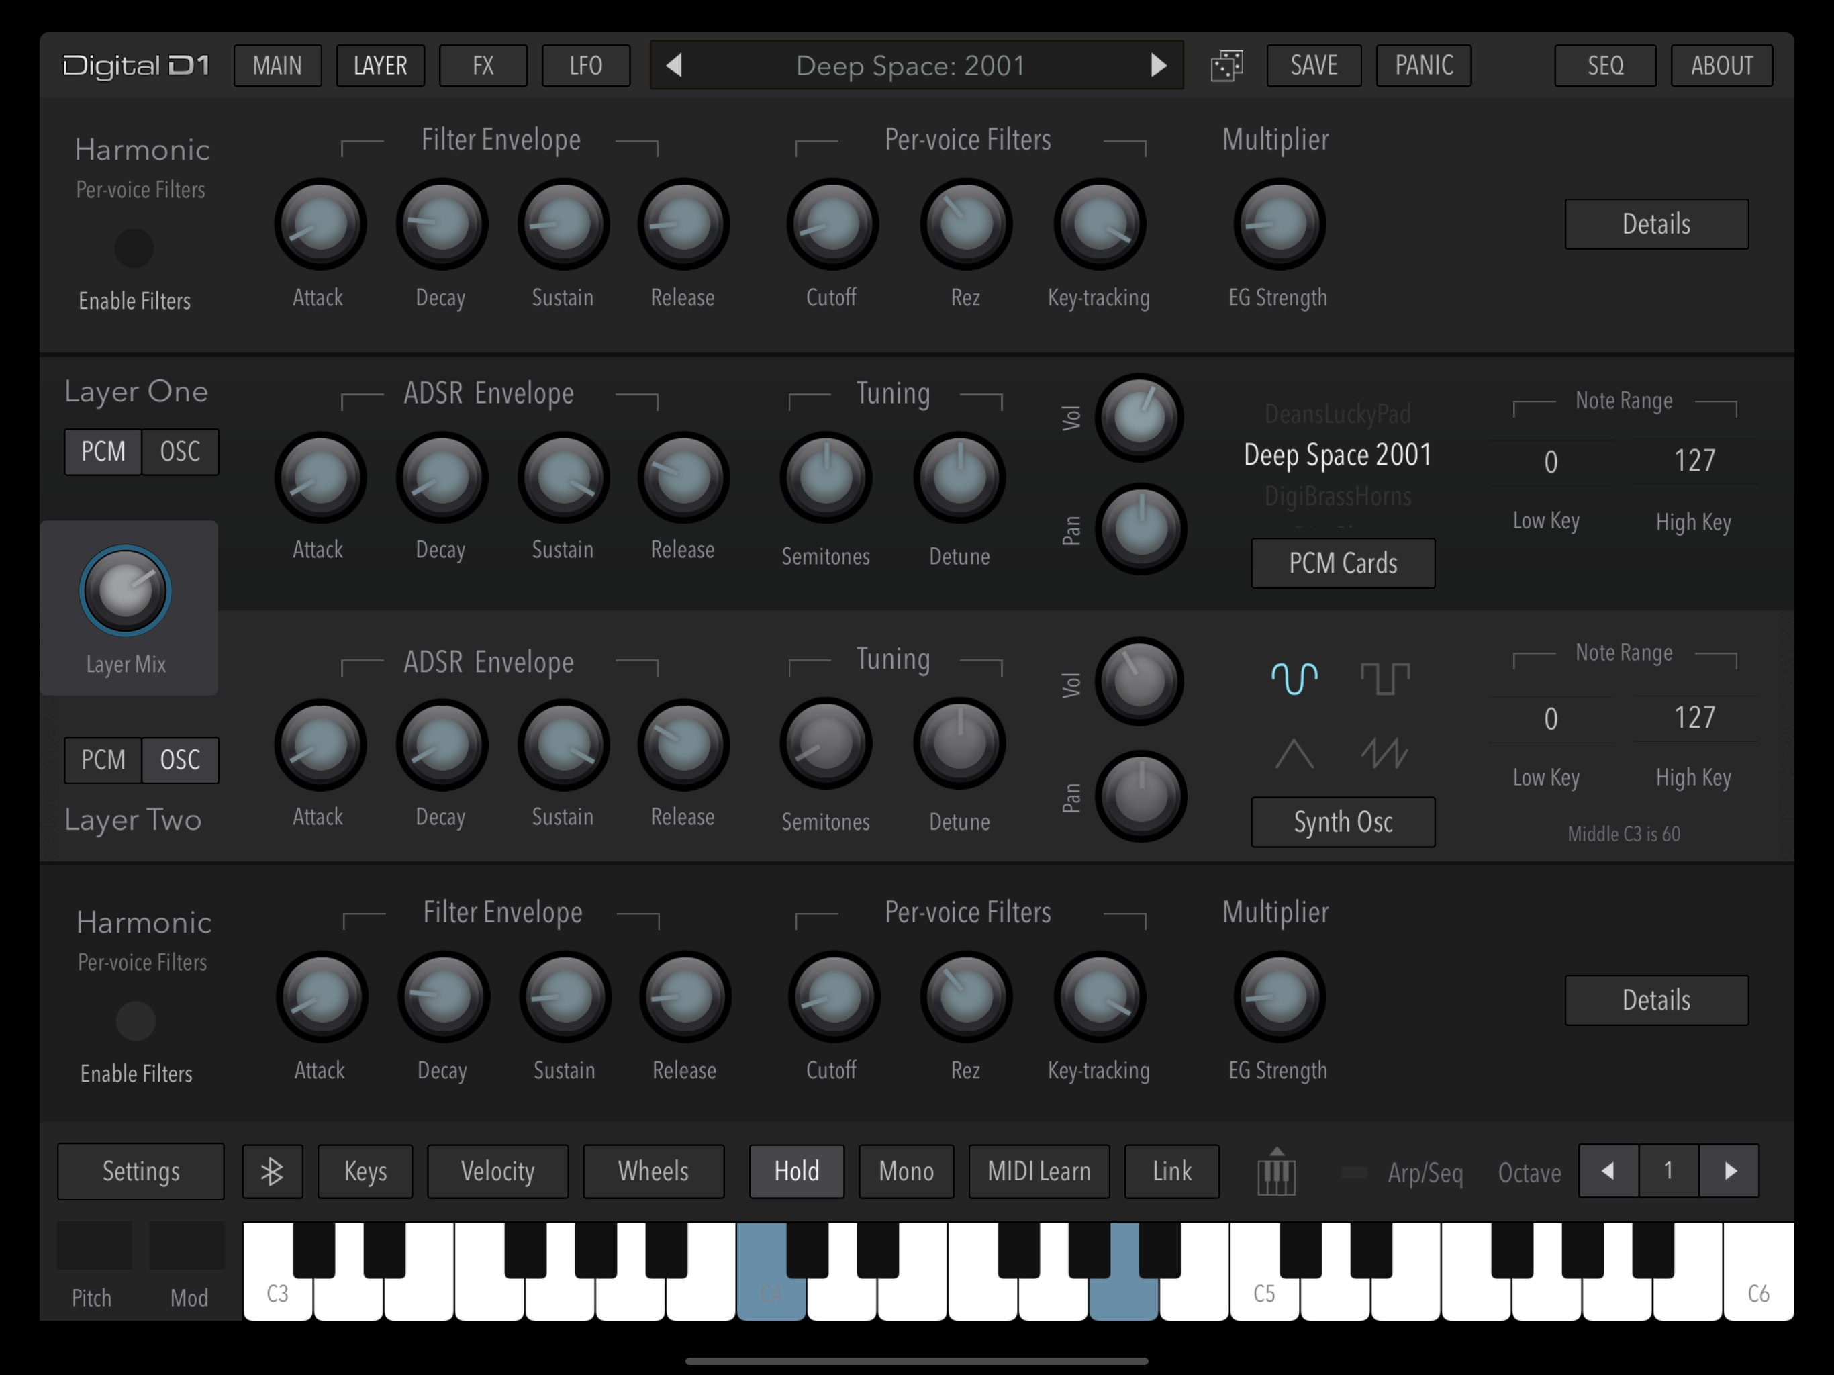Adjust the Layer Mix knob
The image size is (1834, 1375).
125,591
